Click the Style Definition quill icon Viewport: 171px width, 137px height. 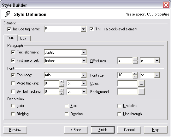point(8,14)
